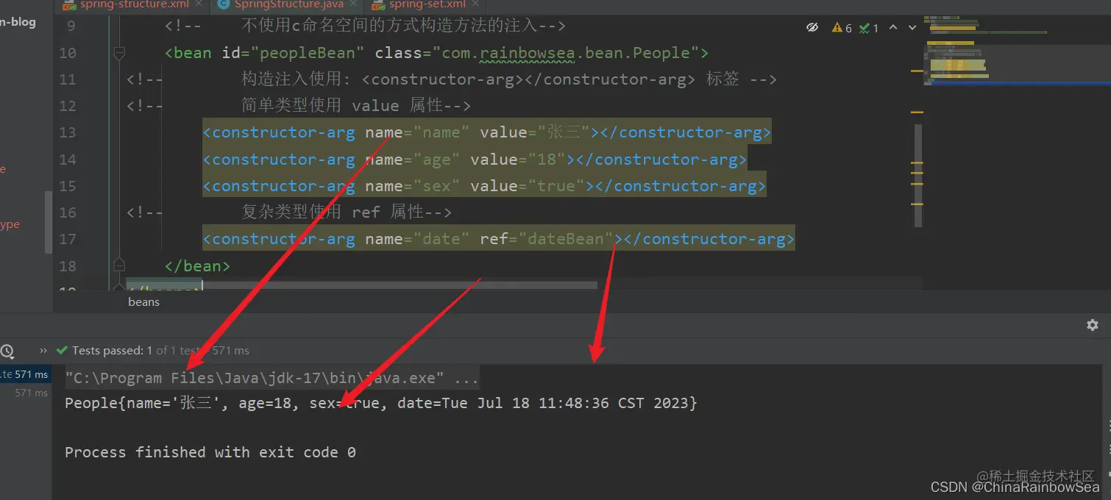This screenshot has width=1111, height=500.
Task: Click the editor vertical scrollbar thumb
Action: [917, 176]
